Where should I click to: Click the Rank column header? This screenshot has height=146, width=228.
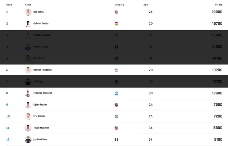9,5
